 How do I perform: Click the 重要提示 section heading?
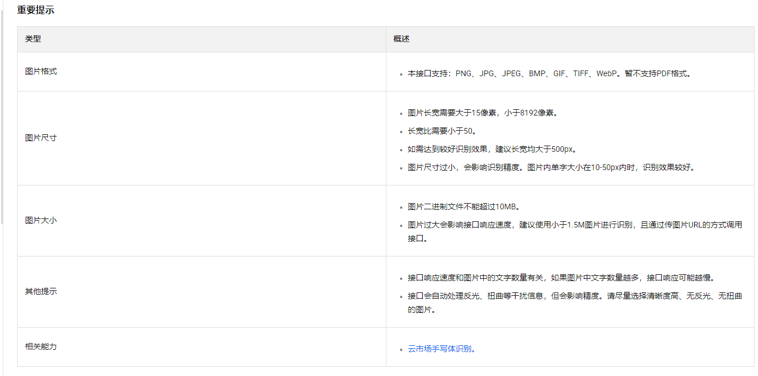click(x=35, y=10)
